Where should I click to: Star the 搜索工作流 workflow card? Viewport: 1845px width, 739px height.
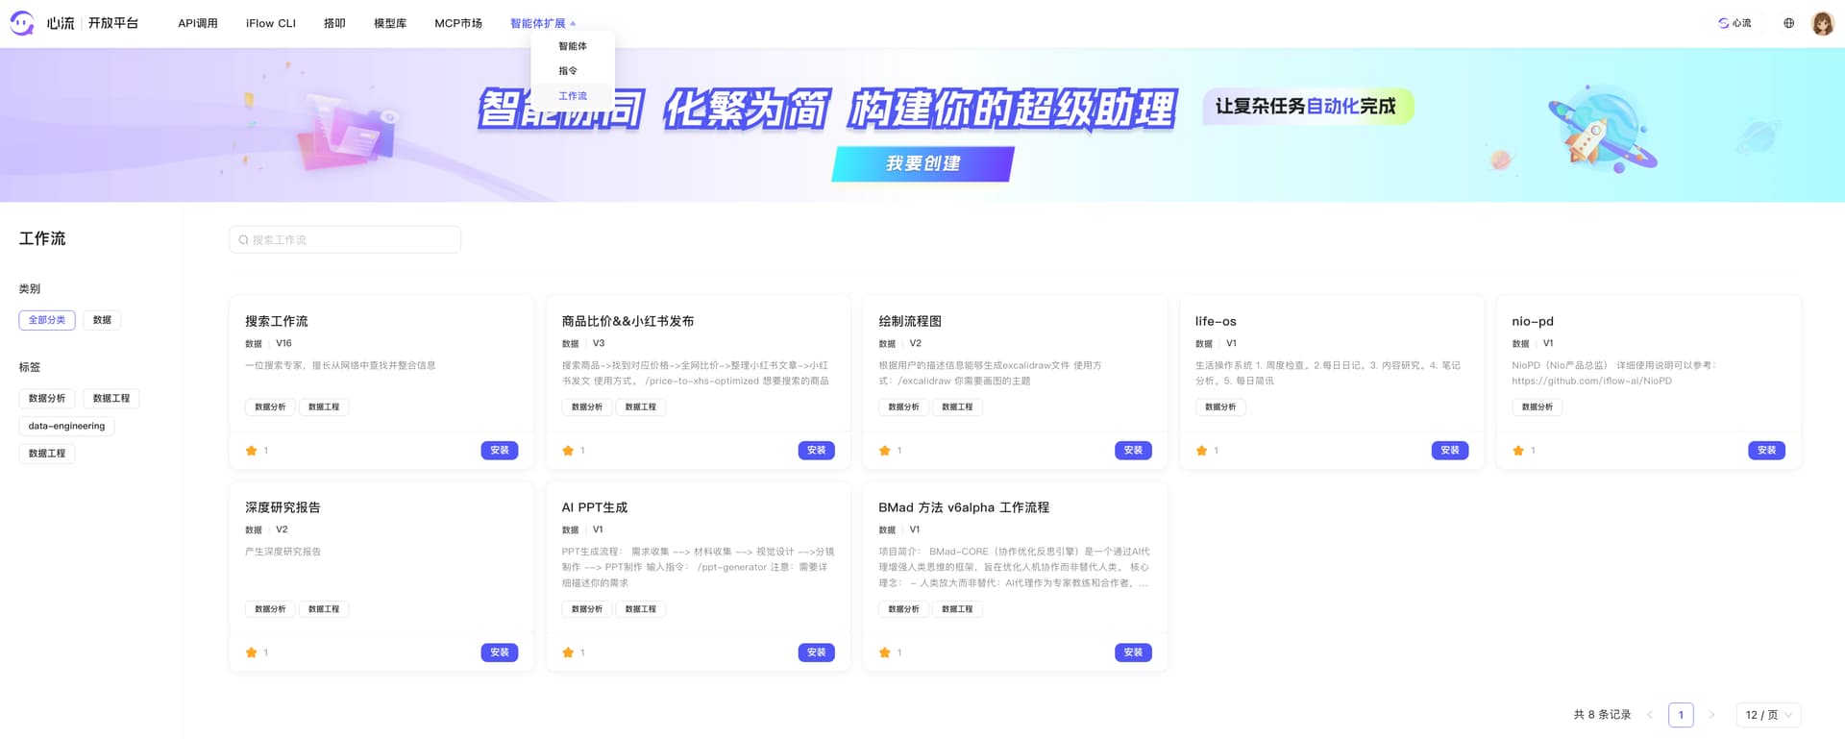(252, 451)
